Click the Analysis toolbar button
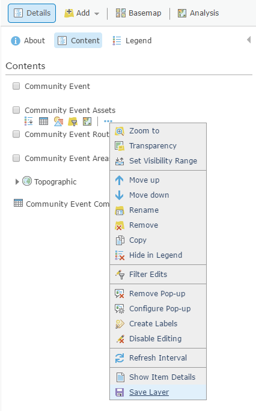 pyautogui.click(x=198, y=13)
